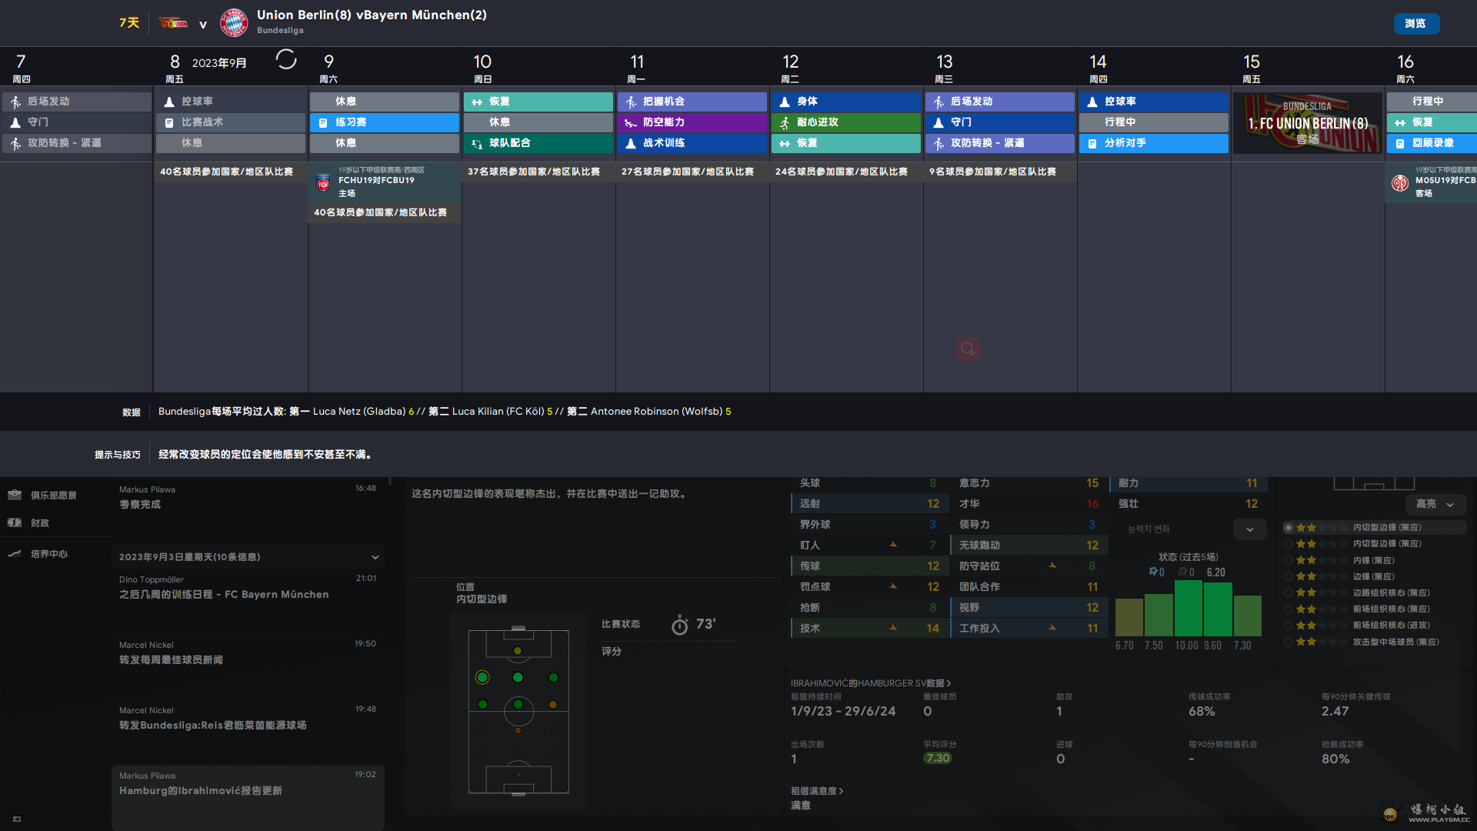Click the red magnifier search icon

click(968, 349)
